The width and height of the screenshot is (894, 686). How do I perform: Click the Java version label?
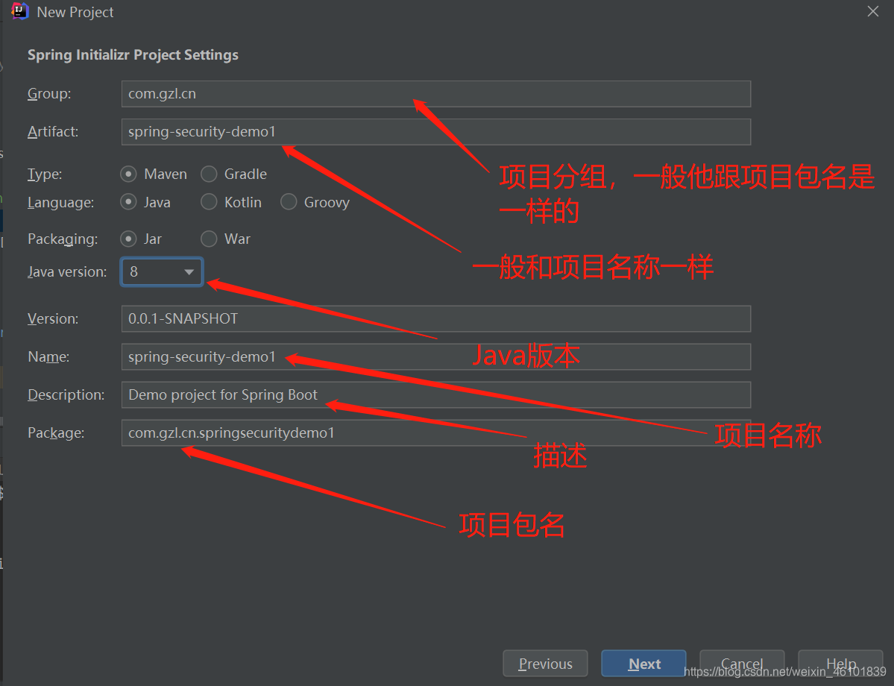67,272
